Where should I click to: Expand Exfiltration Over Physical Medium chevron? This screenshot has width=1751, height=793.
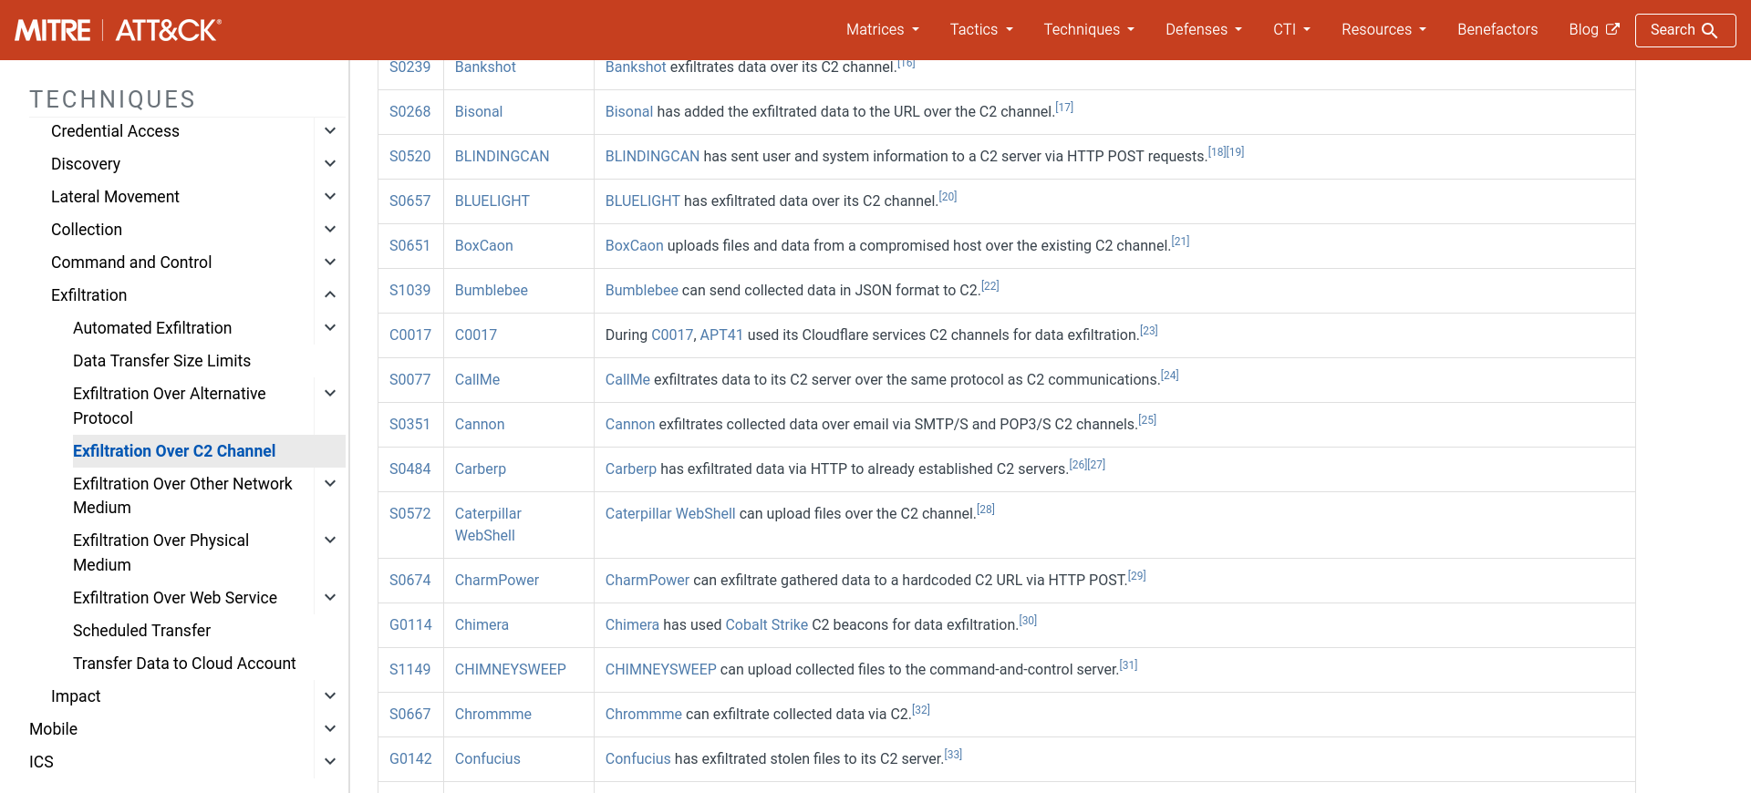click(330, 541)
